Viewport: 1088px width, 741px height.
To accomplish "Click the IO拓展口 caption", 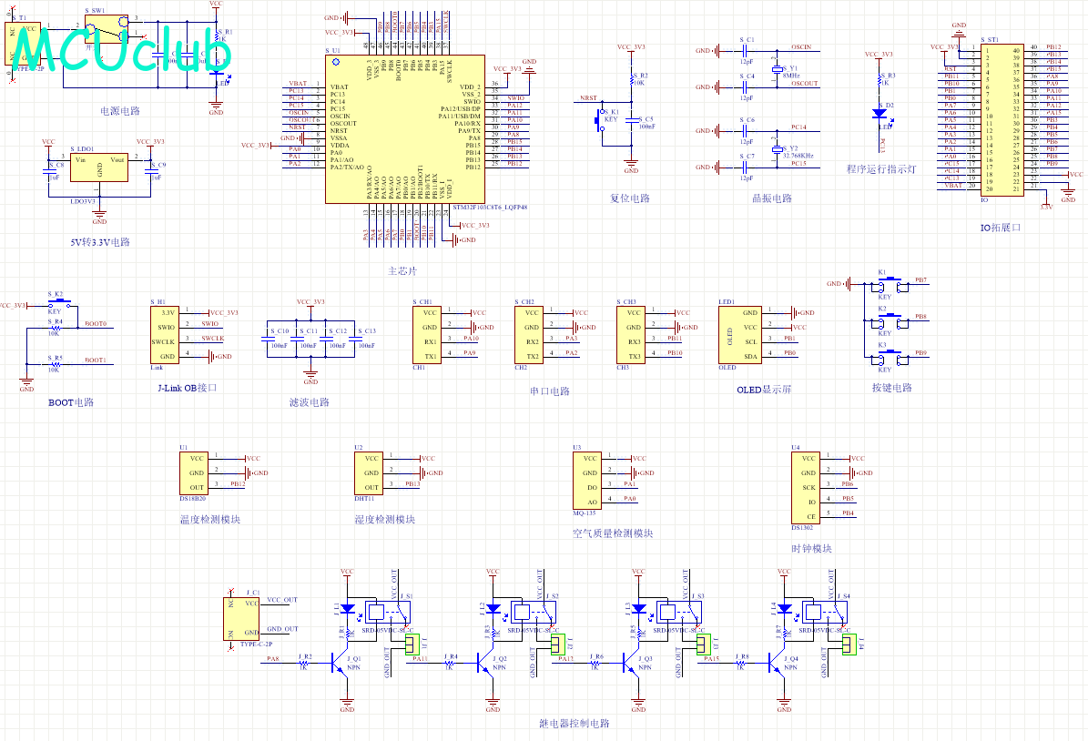I will click(1000, 227).
